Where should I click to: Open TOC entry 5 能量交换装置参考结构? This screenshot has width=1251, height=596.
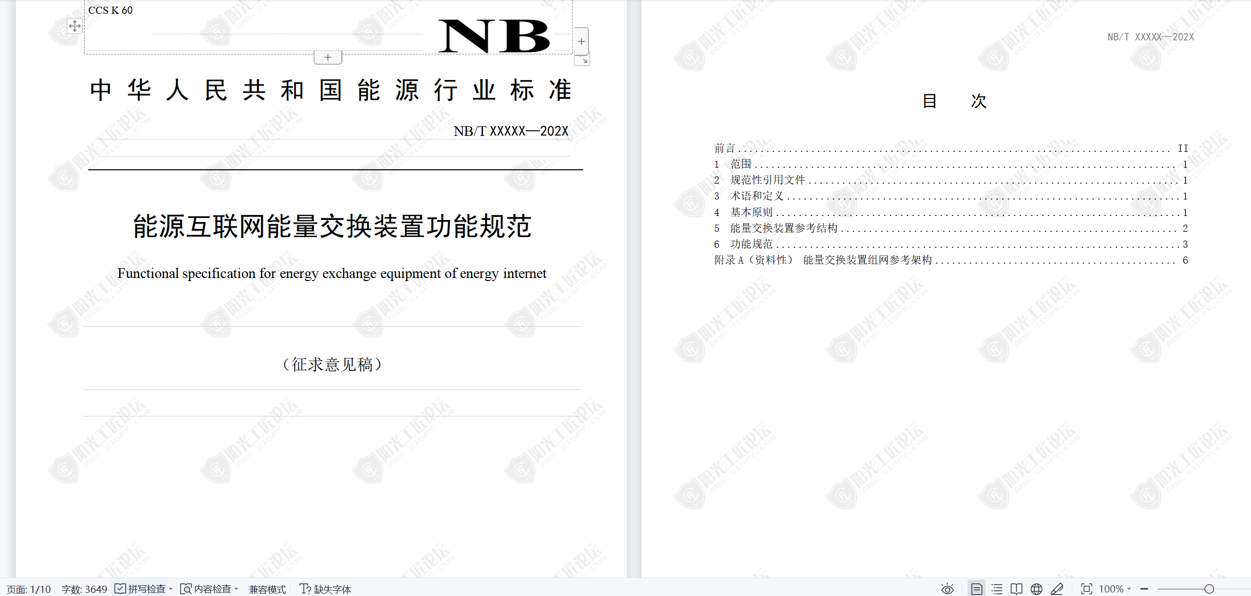951,228
